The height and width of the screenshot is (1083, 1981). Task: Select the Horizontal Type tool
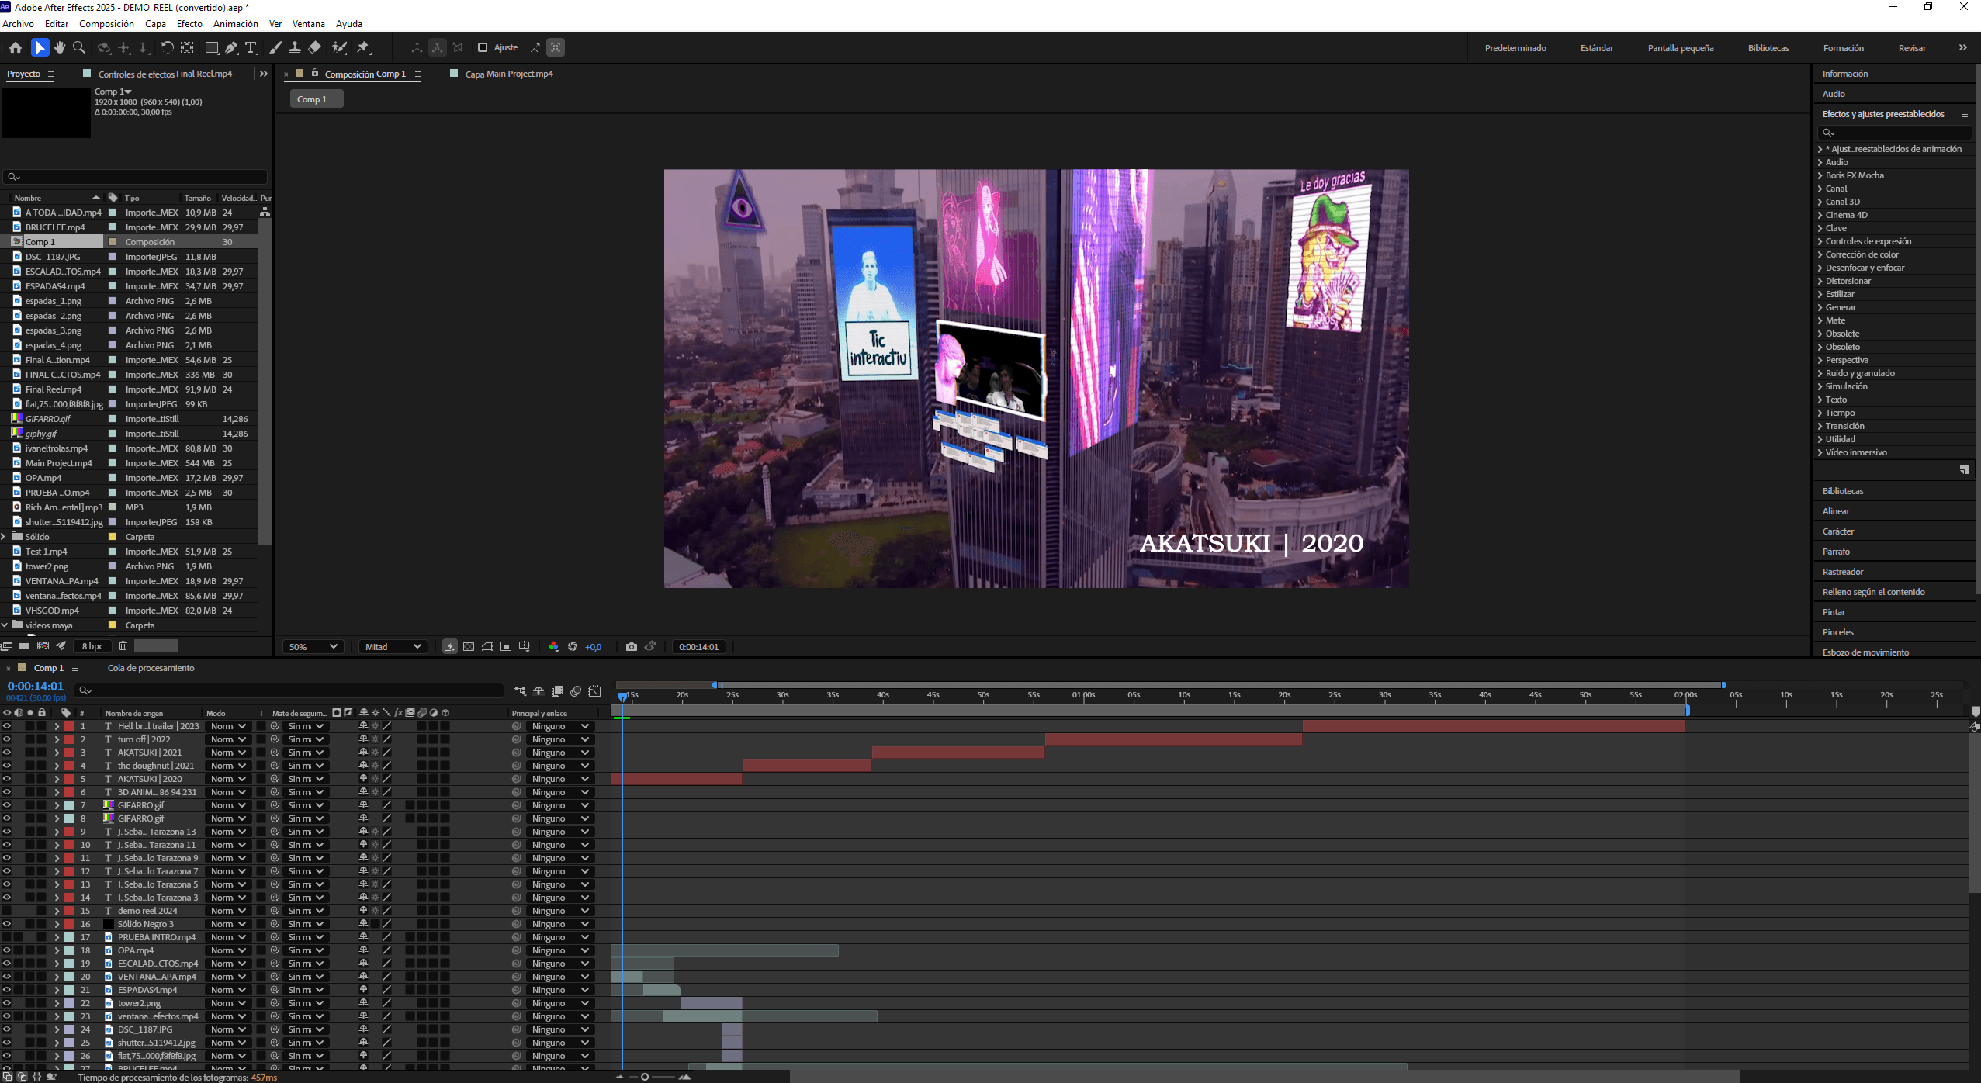click(x=251, y=48)
